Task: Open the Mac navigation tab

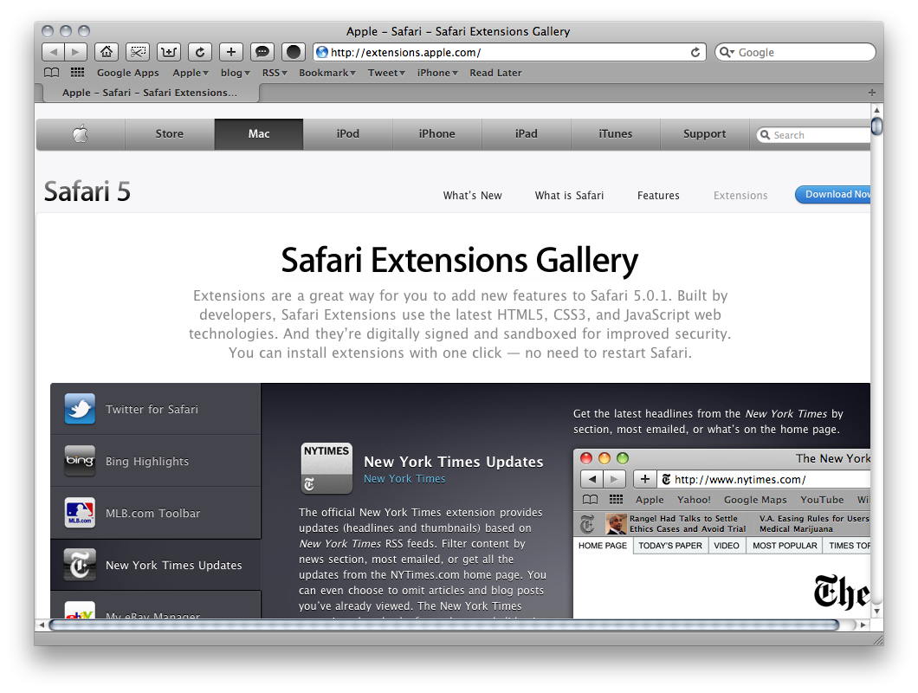Action: pos(259,134)
